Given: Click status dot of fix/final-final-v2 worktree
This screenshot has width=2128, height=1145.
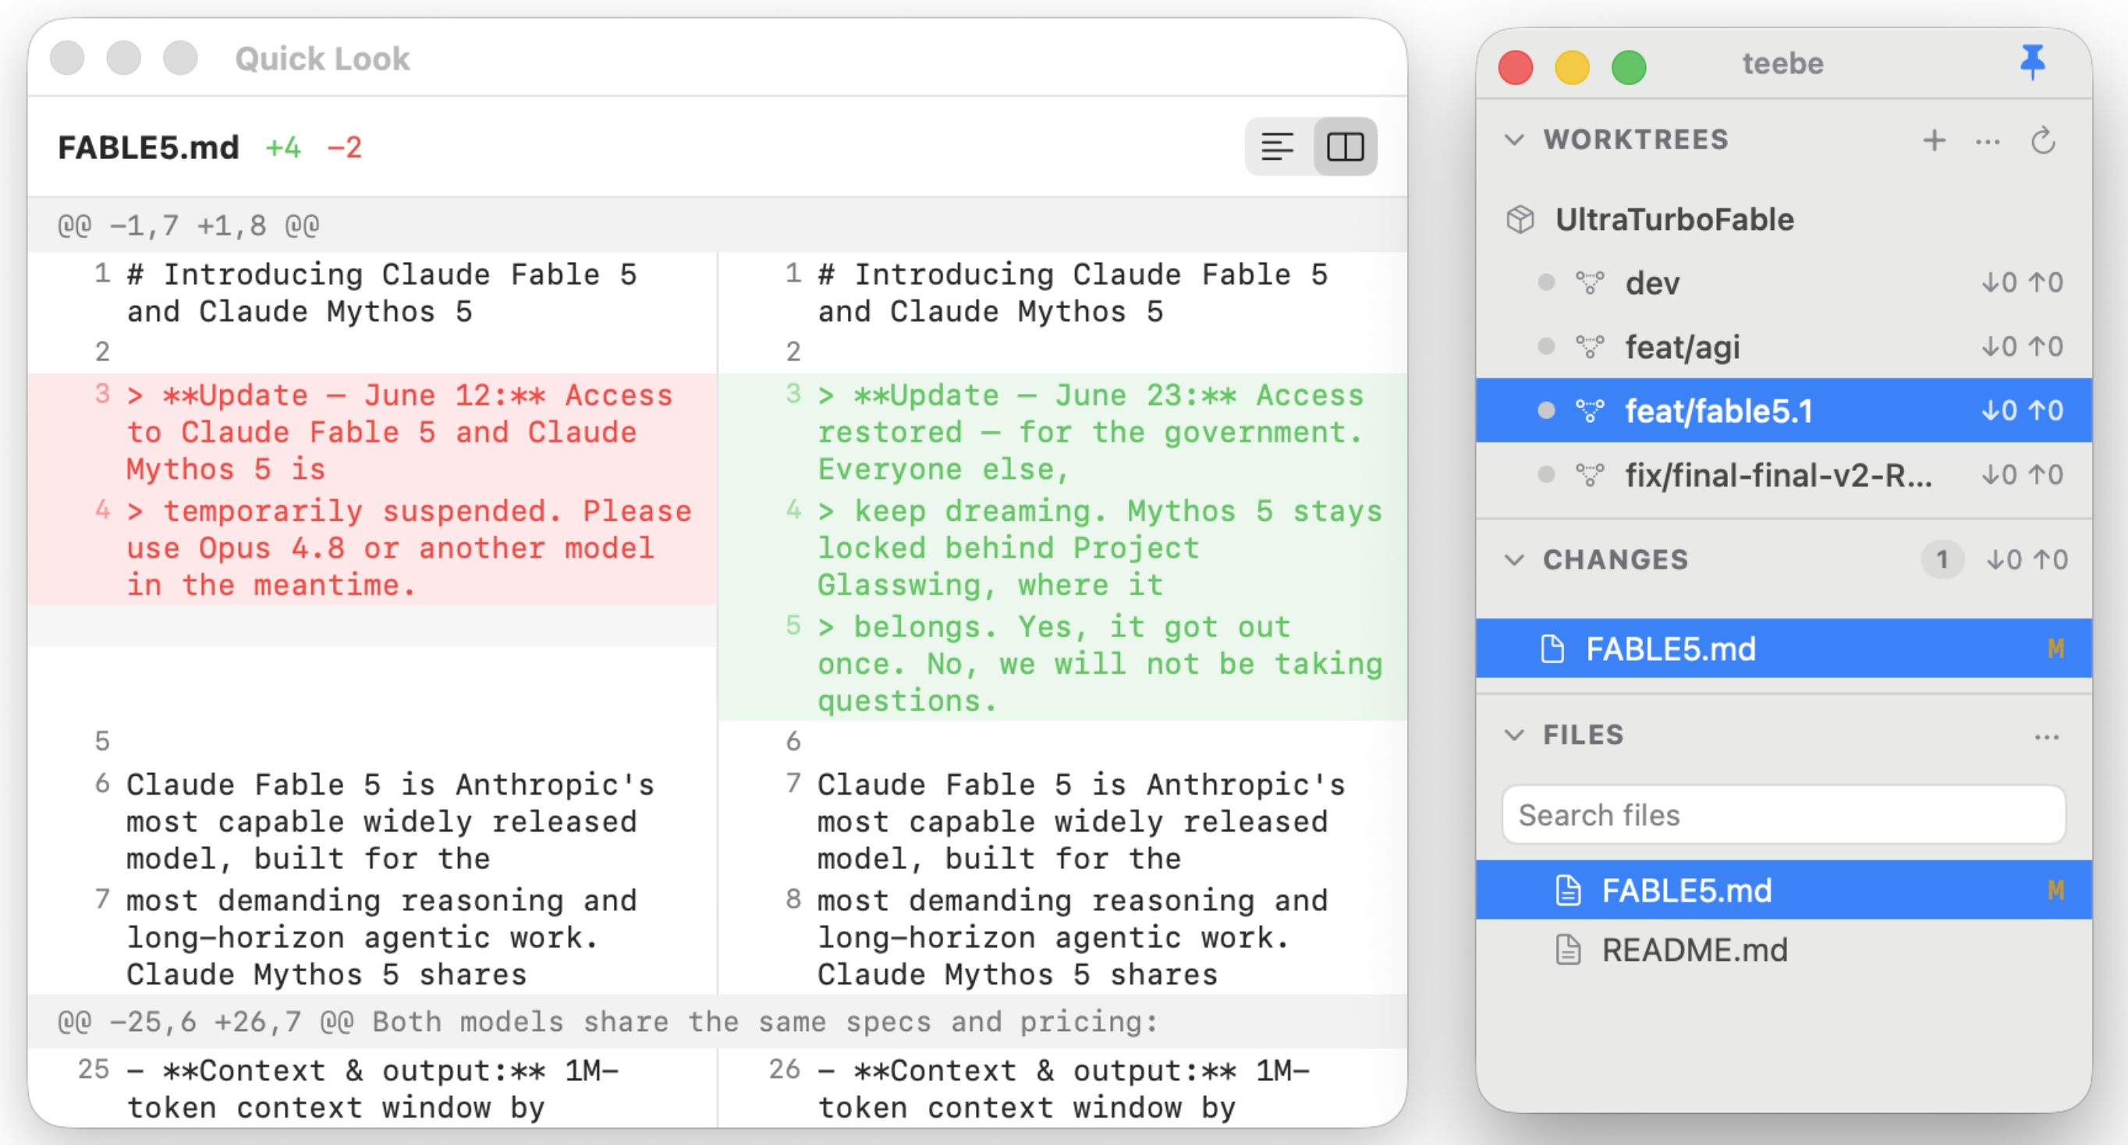Looking at the screenshot, I should [x=1546, y=475].
